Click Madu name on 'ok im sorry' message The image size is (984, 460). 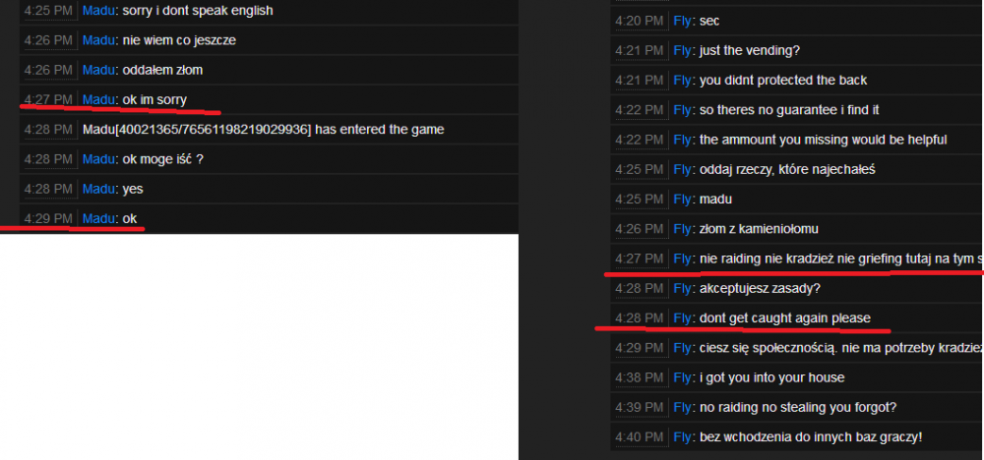(x=98, y=99)
